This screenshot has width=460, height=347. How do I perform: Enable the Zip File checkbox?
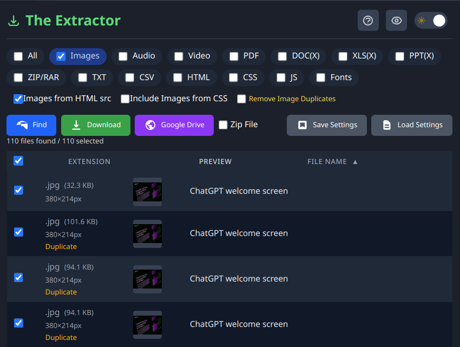pos(223,125)
